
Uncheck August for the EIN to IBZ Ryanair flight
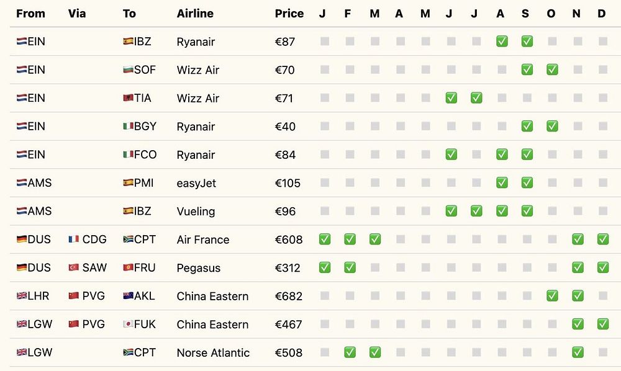point(502,42)
